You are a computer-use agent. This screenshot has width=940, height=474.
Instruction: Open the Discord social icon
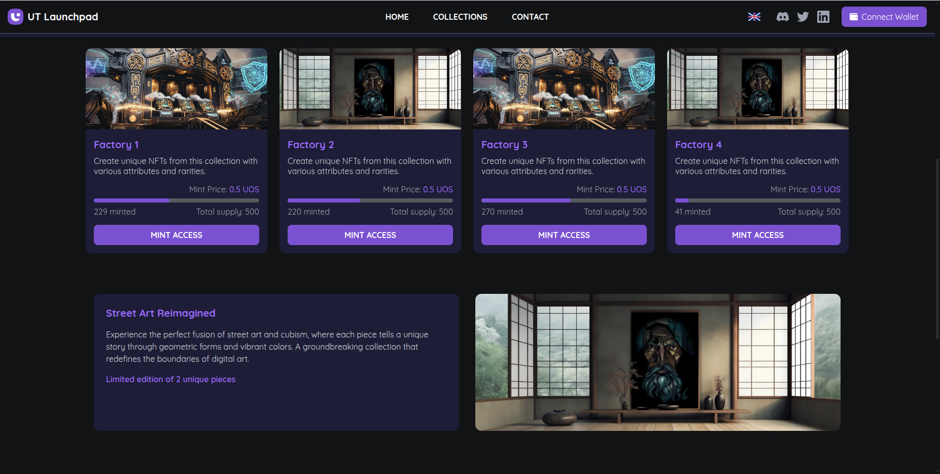(782, 17)
